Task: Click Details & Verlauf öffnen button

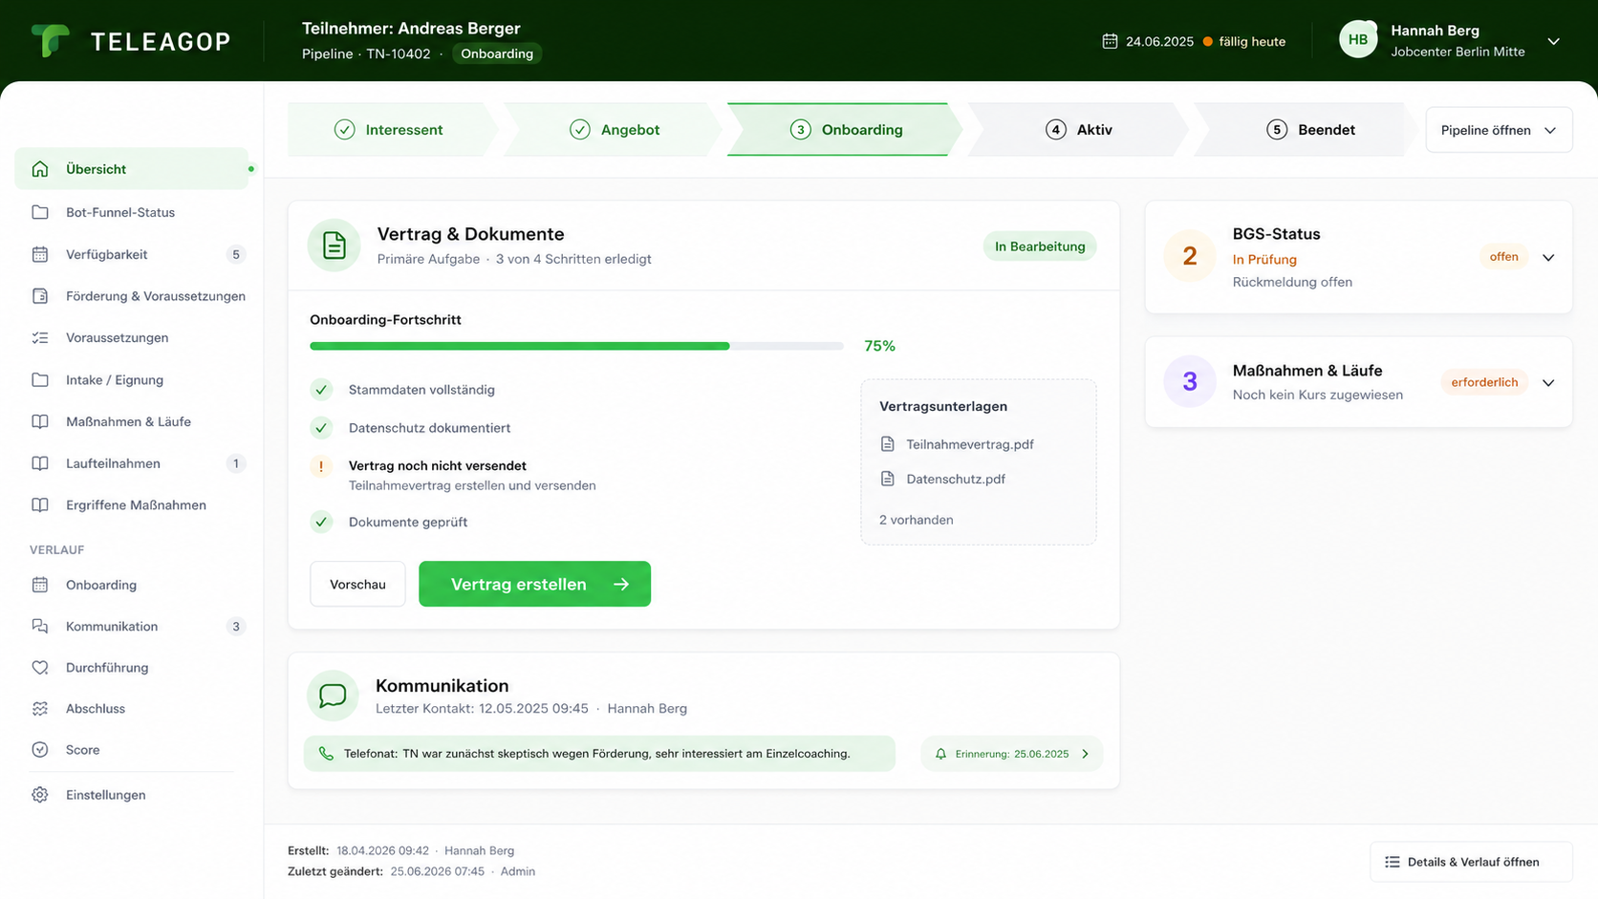Action: pos(1471,862)
